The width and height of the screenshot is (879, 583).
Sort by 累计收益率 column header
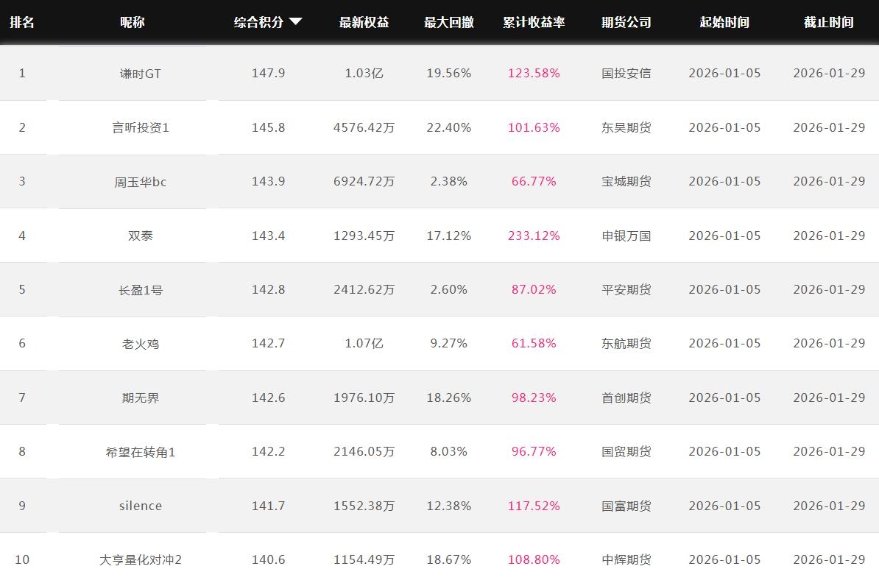534,22
